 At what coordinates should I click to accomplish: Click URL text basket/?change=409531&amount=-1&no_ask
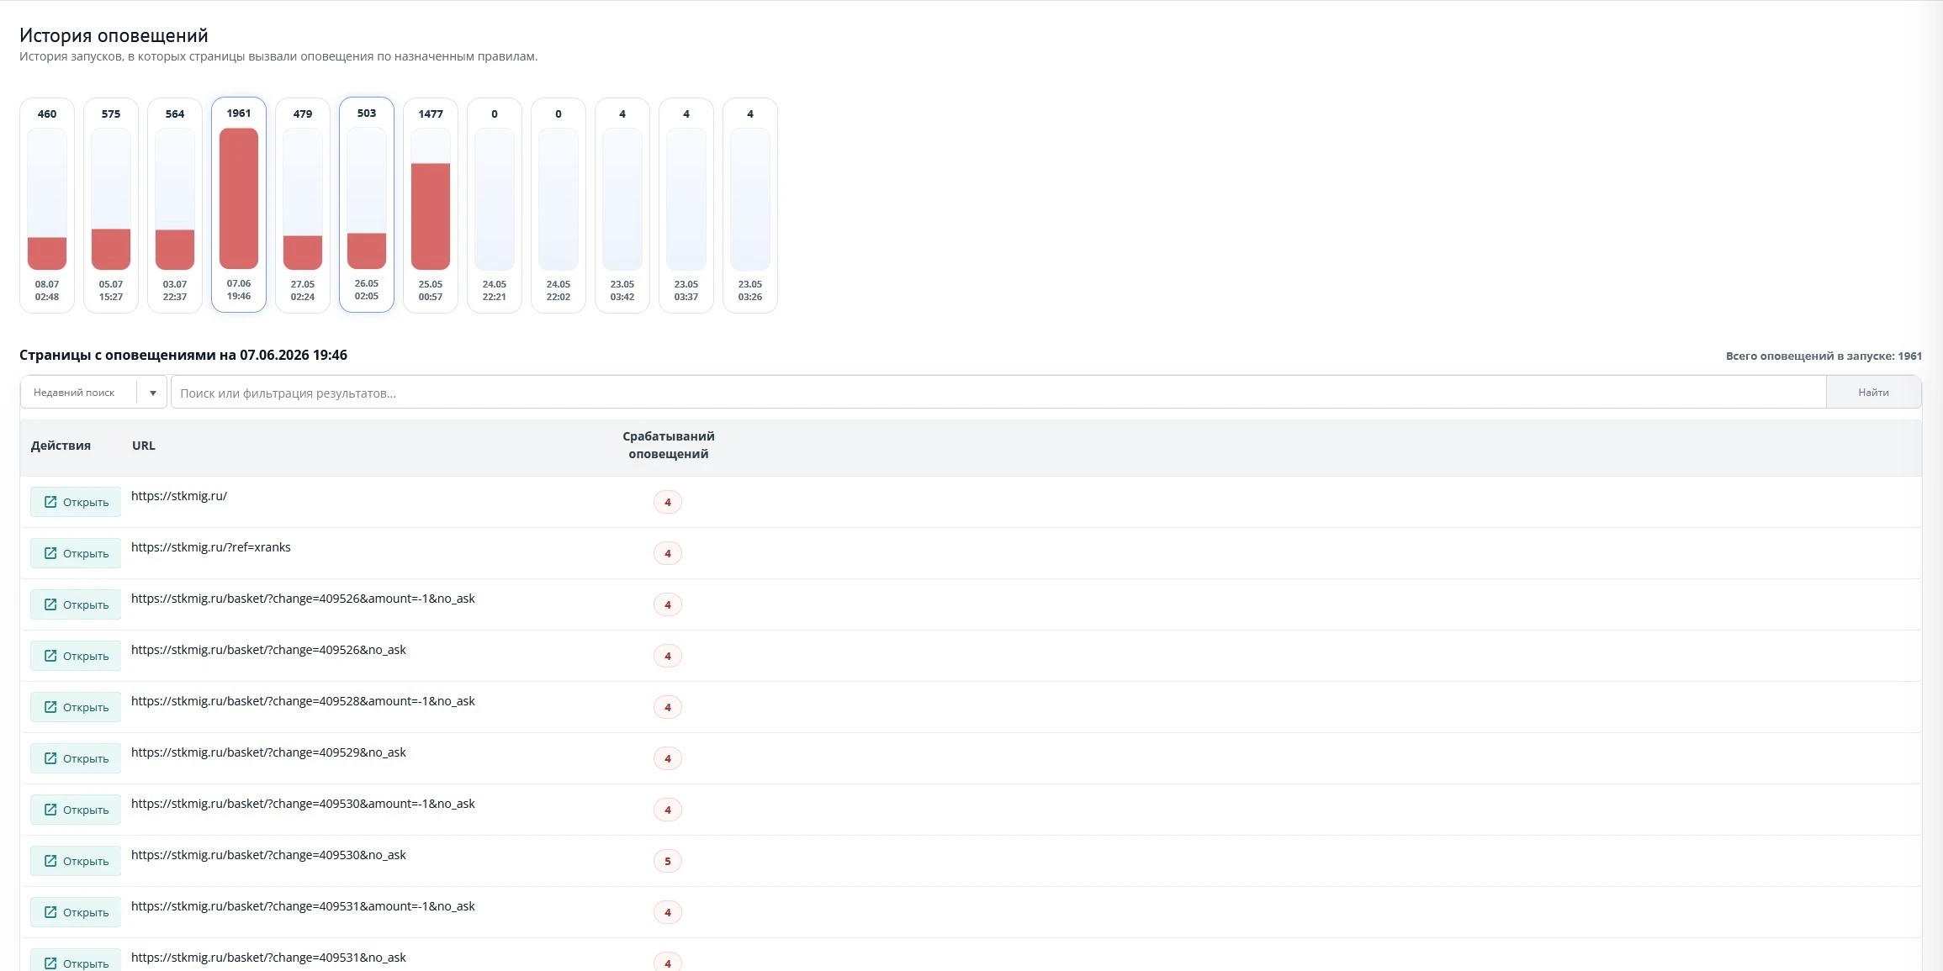coord(303,906)
